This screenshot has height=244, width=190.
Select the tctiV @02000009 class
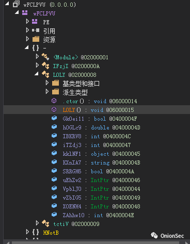click(x=76, y=224)
